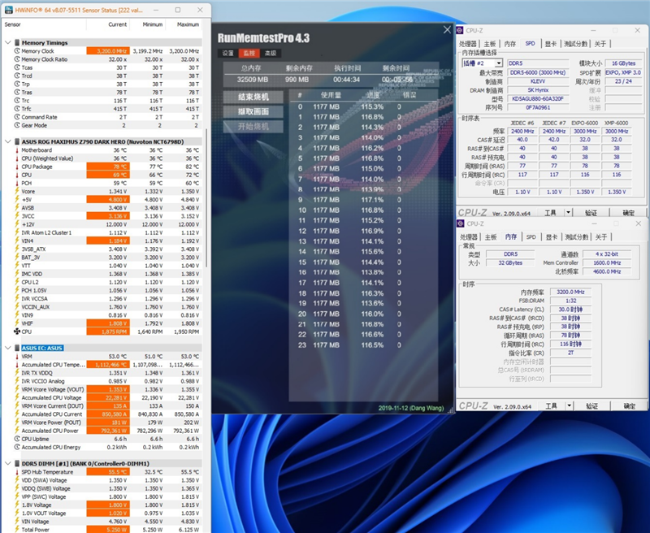Click the vertical scrollbar in the HWiNFO sensor list
The image size is (650, 533).
pyautogui.click(x=206, y=198)
